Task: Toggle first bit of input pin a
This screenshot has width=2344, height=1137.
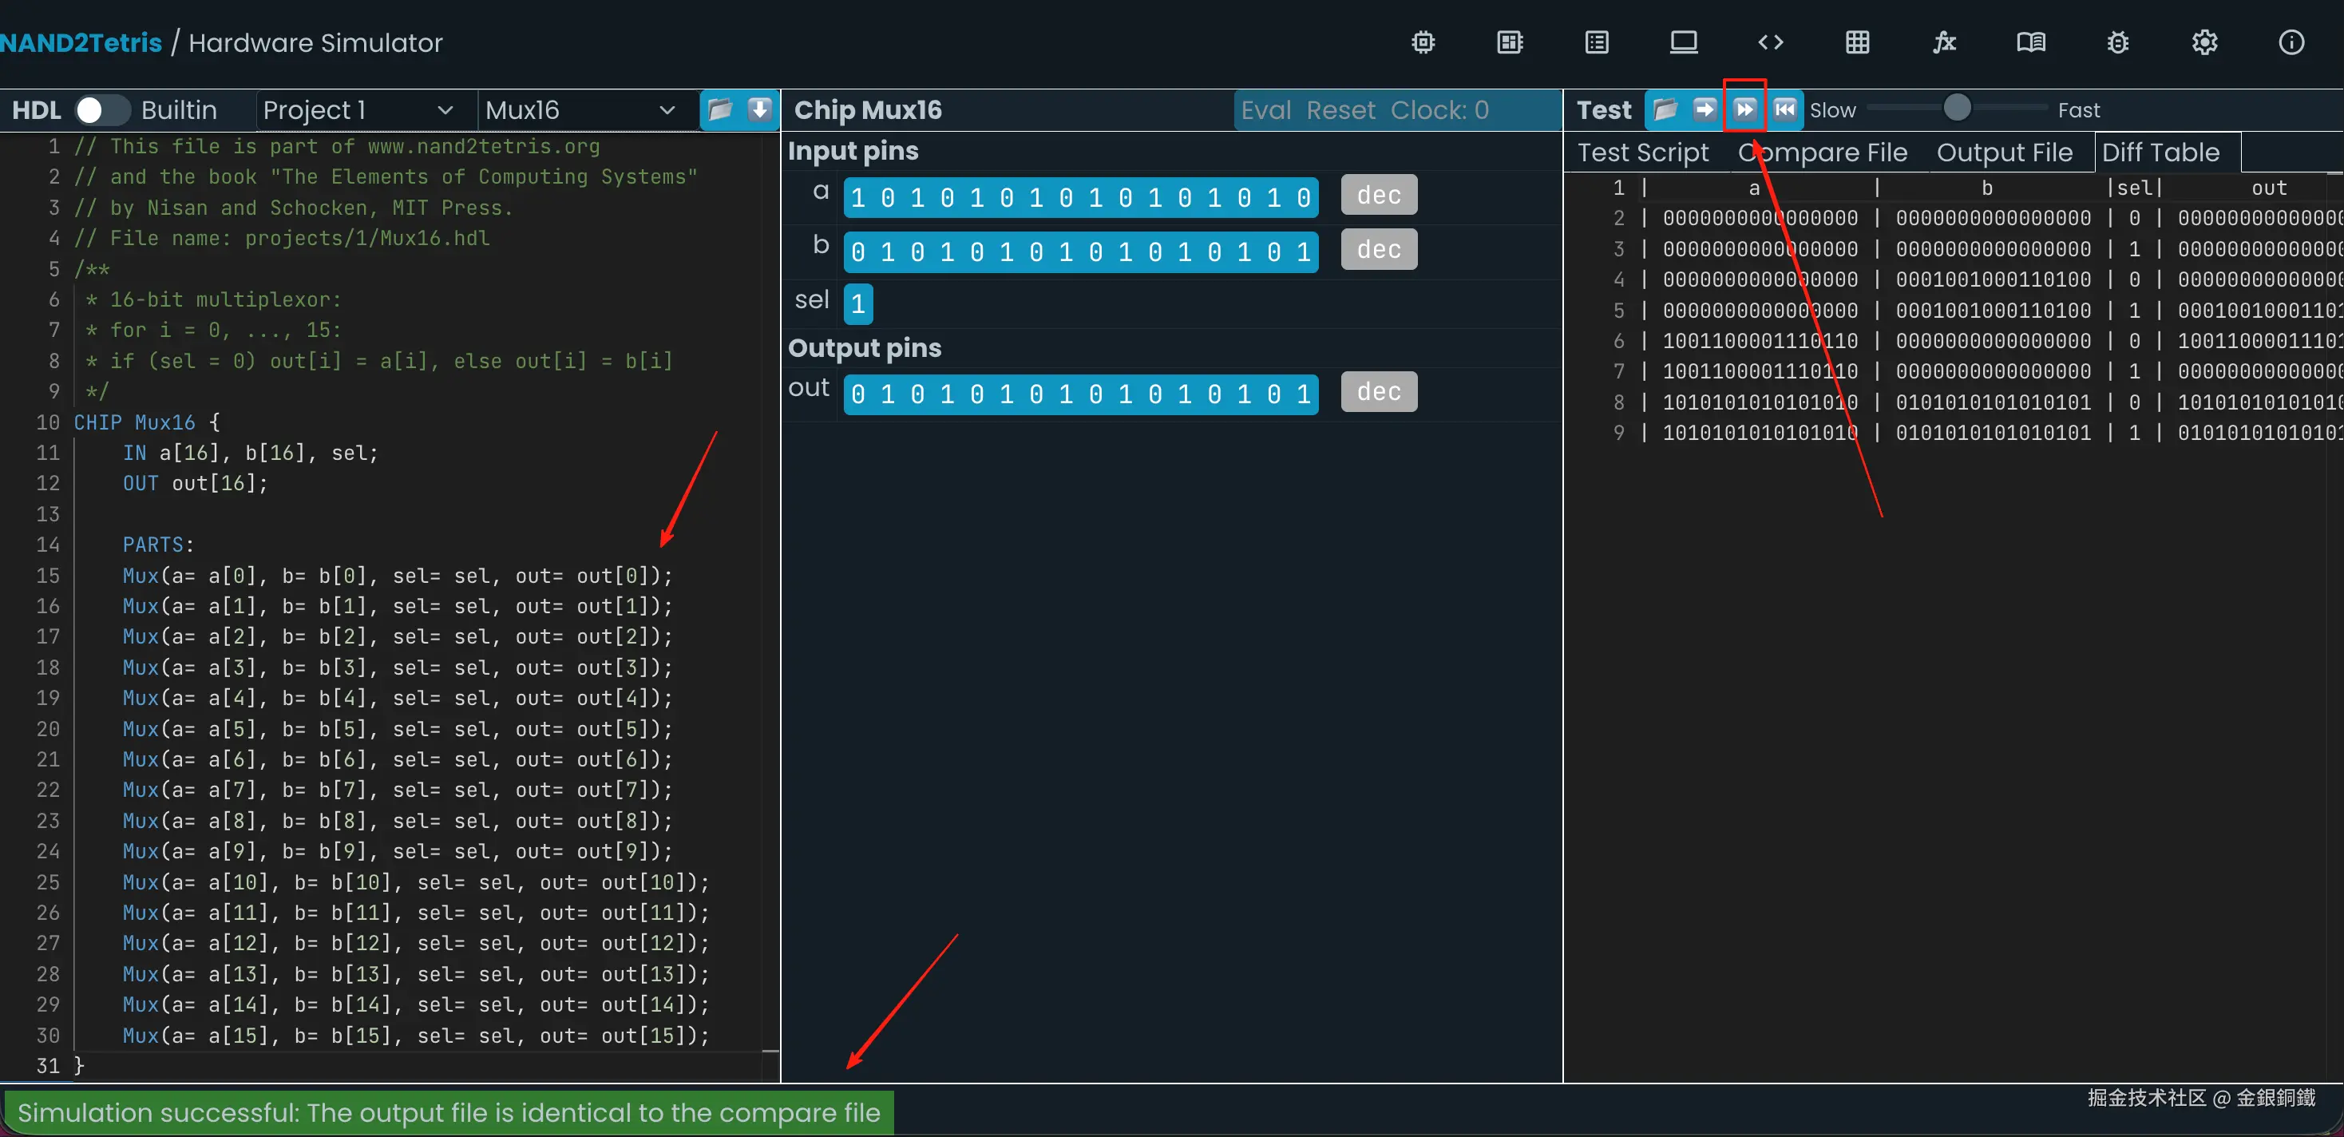Action: [857, 197]
